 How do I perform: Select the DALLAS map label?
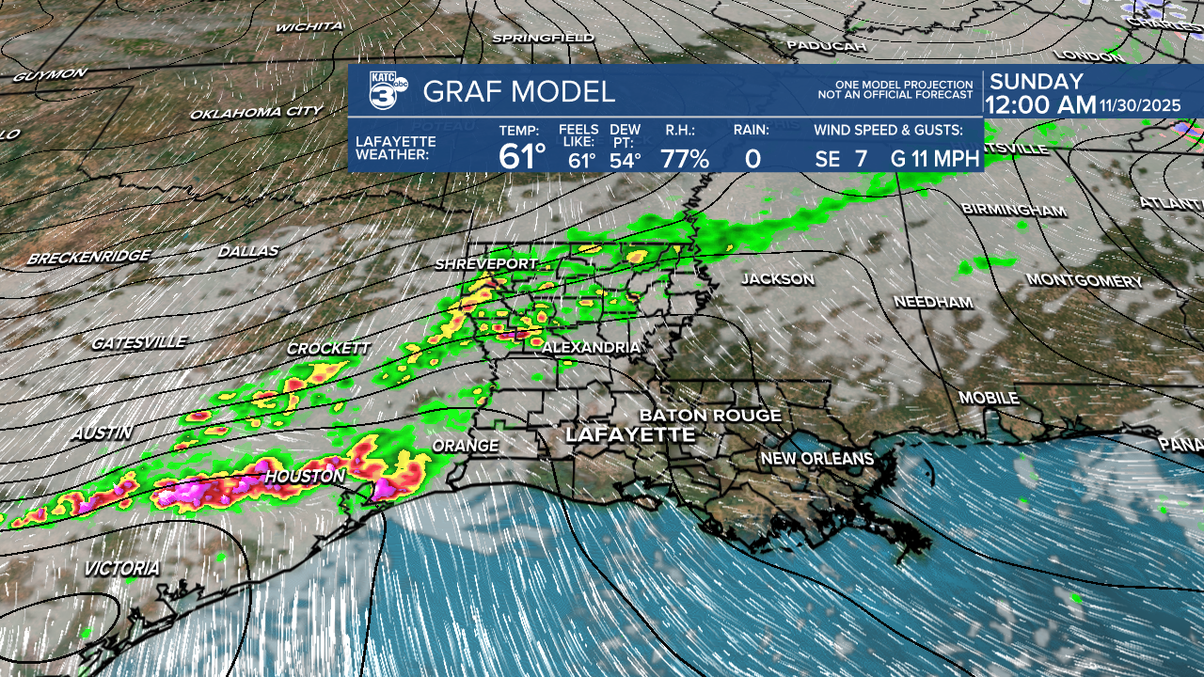[248, 251]
